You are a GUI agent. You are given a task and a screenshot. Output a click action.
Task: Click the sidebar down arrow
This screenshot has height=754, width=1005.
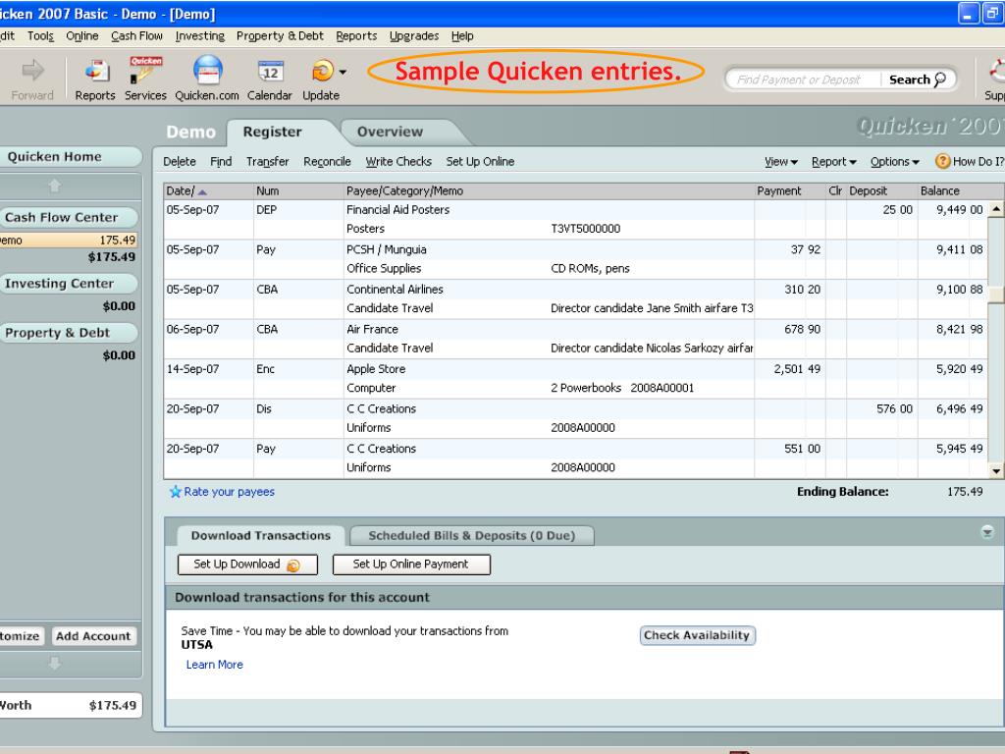pyautogui.click(x=55, y=663)
